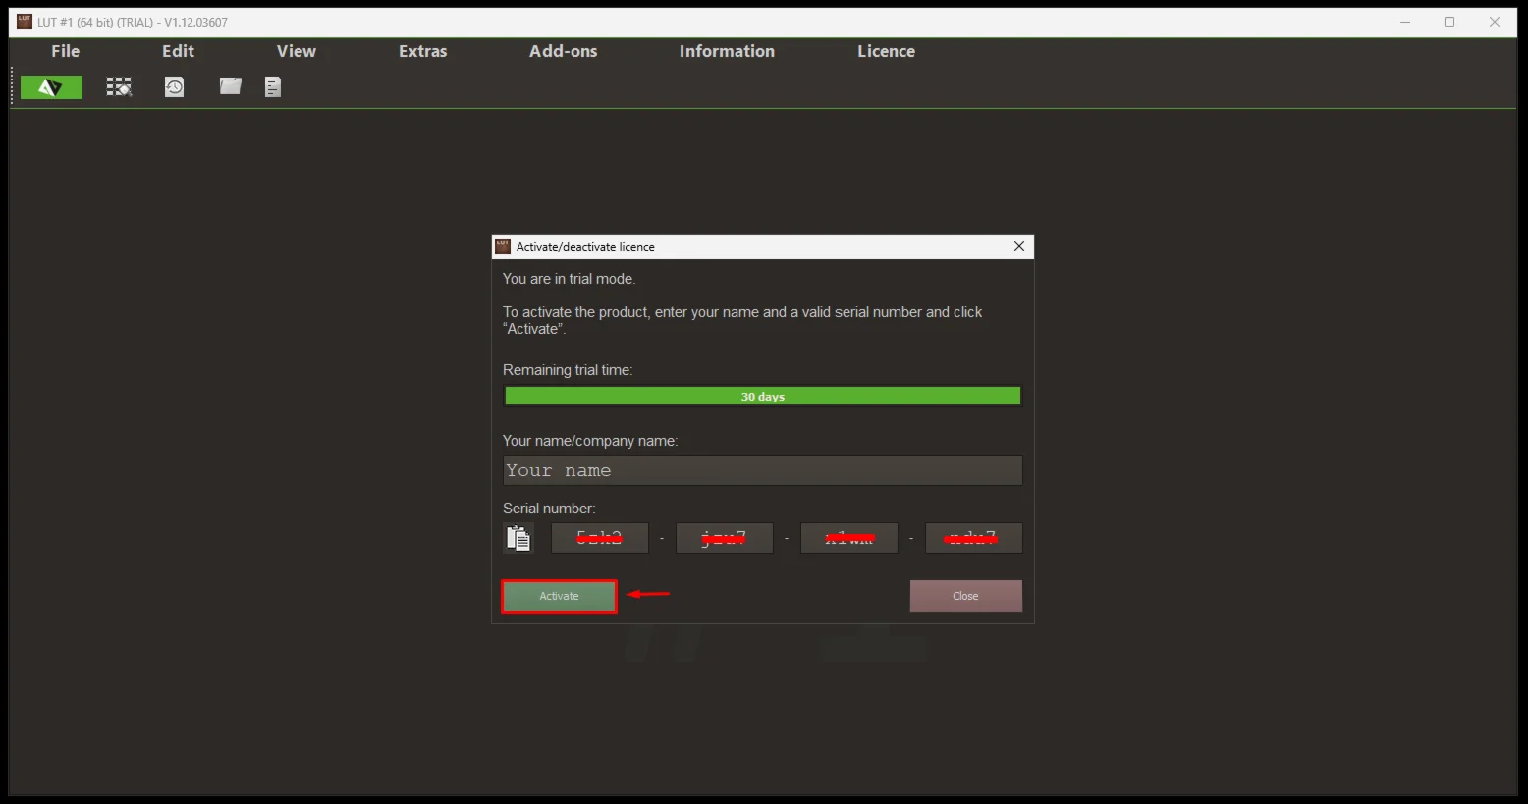
Task: Open the File menu
Action: pyautogui.click(x=66, y=51)
